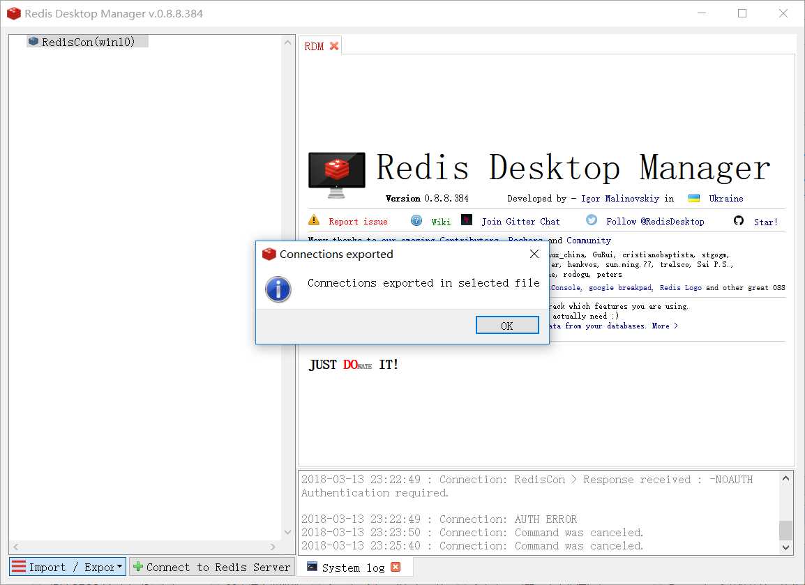Open the Import / Export dropdown
The height and width of the screenshot is (585, 805).
tap(68, 567)
